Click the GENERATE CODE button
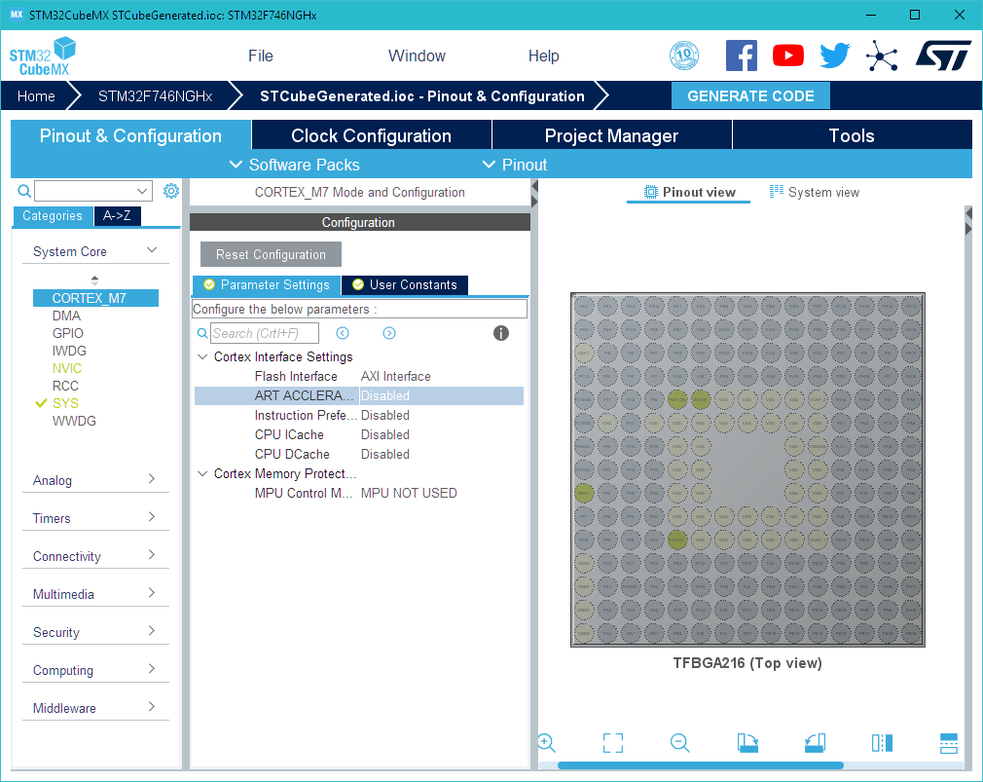This screenshot has width=983, height=782. pyautogui.click(x=750, y=96)
